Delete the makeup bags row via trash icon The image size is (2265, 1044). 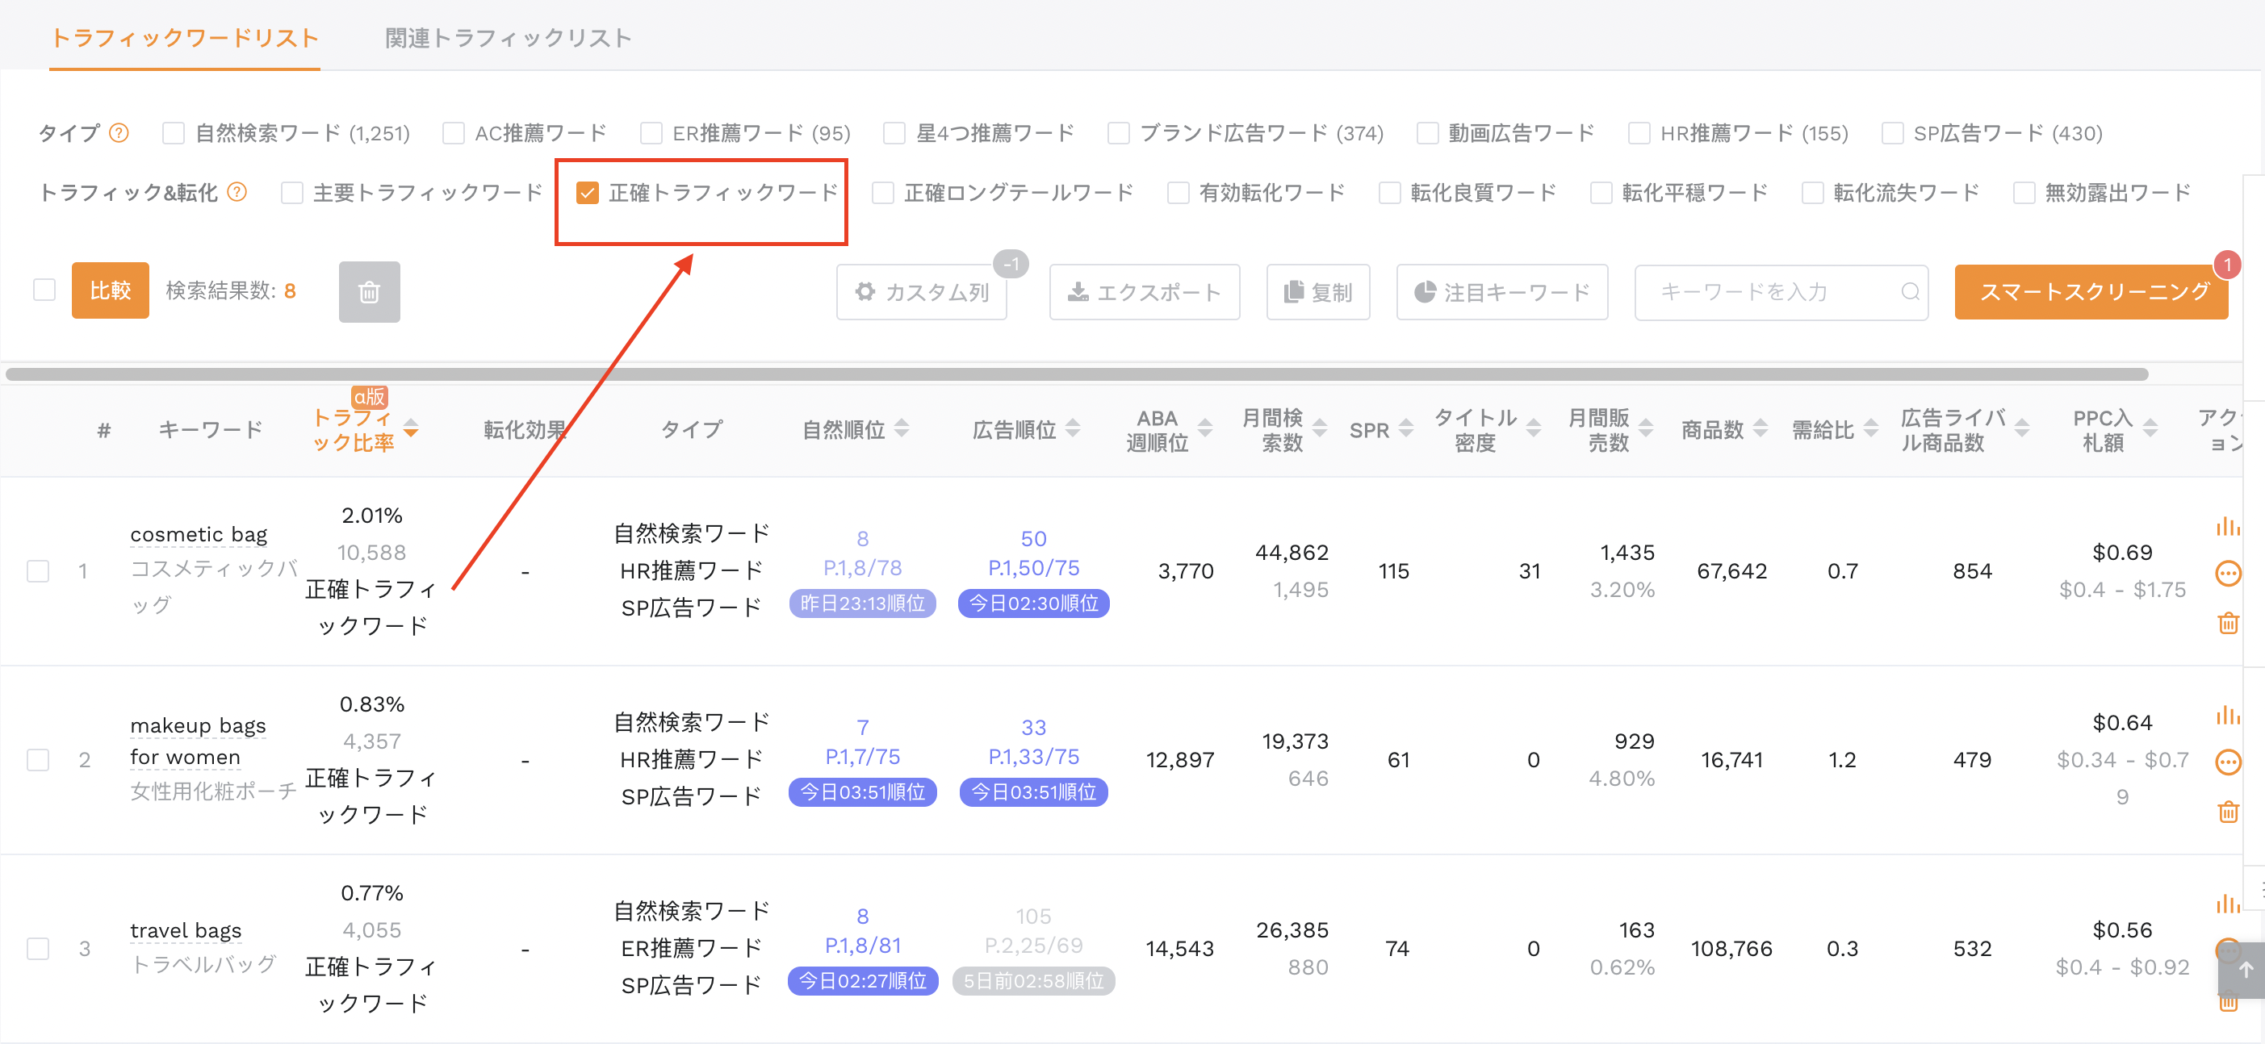pyautogui.click(x=2227, y=811)
